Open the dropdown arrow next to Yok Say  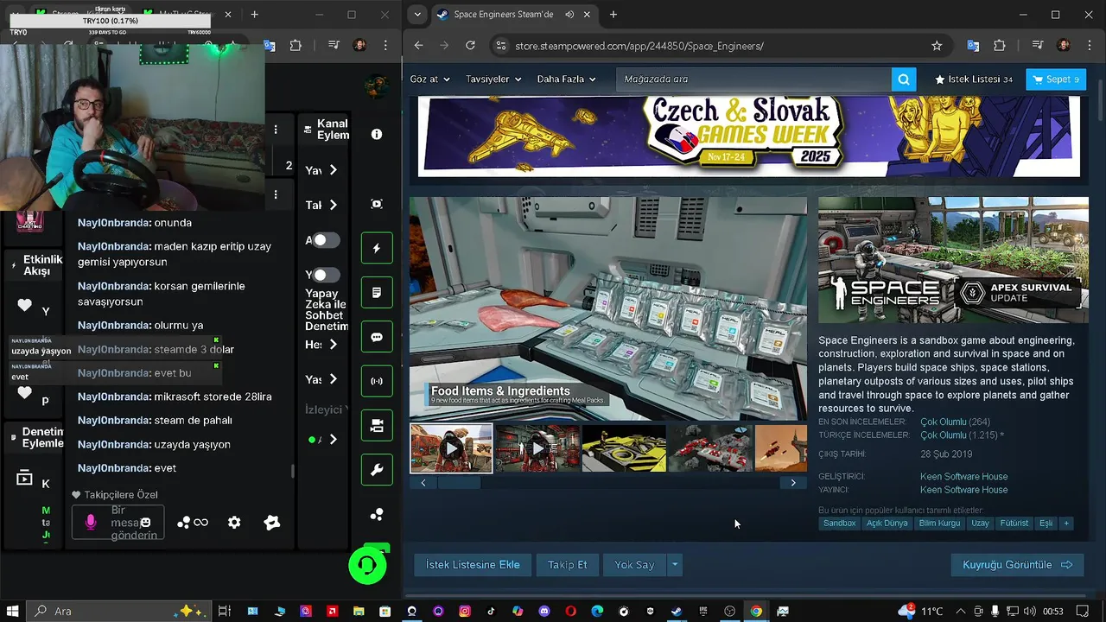(675, 565)
